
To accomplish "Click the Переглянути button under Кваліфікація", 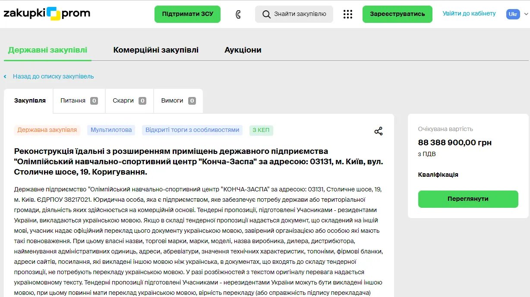I will [468, 199].
